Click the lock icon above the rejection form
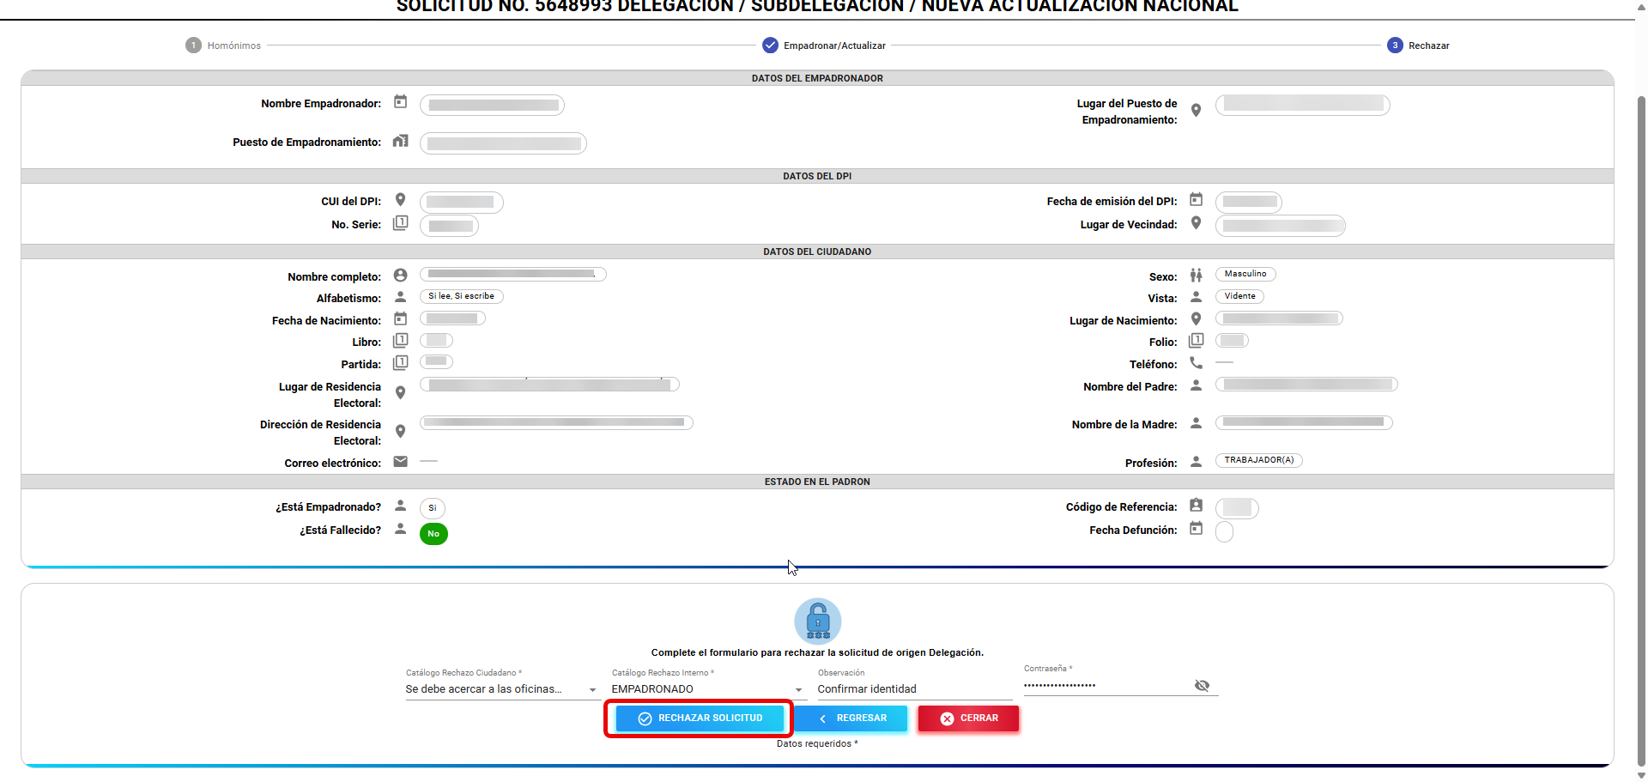Image resolution: width=1648 pixels, height=782 pixels. [817, 621]
